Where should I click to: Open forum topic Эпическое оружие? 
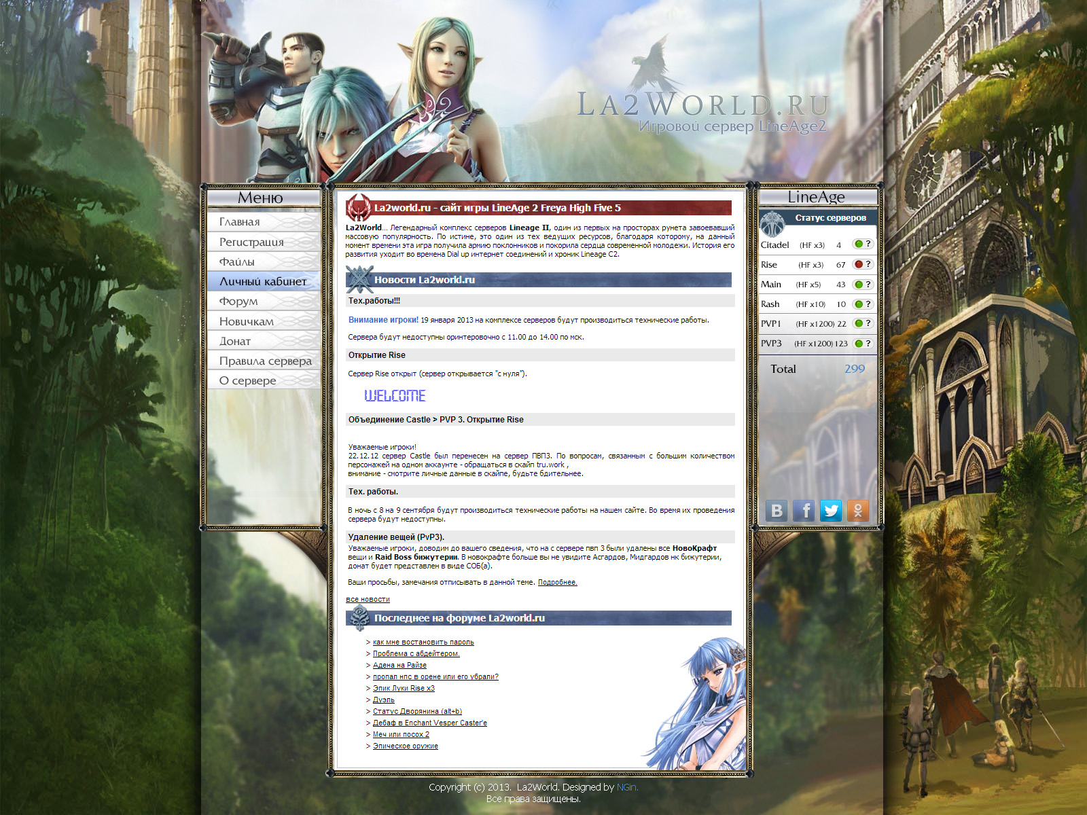[x=406, y=746]
